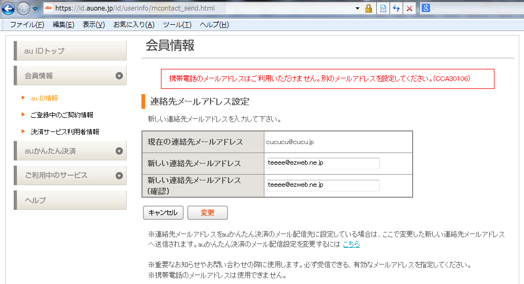Click the note ※携帯電話のメールアドレスは使用できません。
524x284 pixels.
click(217, 276)
